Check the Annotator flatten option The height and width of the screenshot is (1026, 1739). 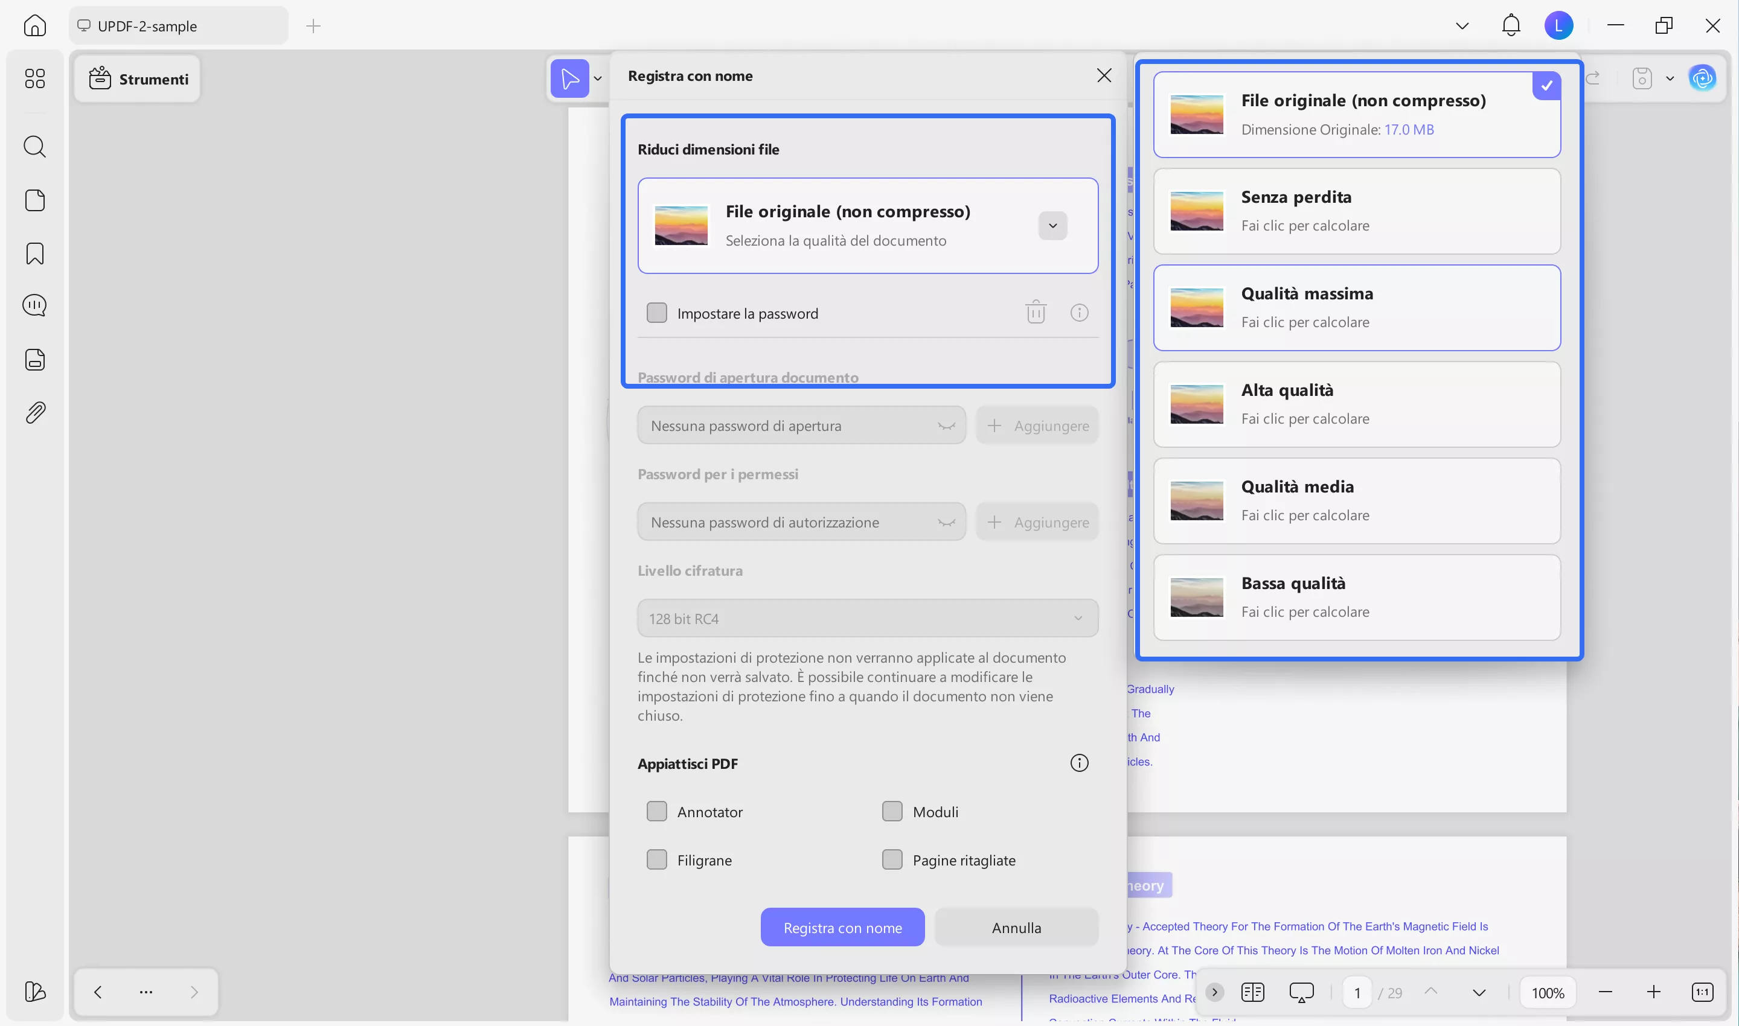656,812
